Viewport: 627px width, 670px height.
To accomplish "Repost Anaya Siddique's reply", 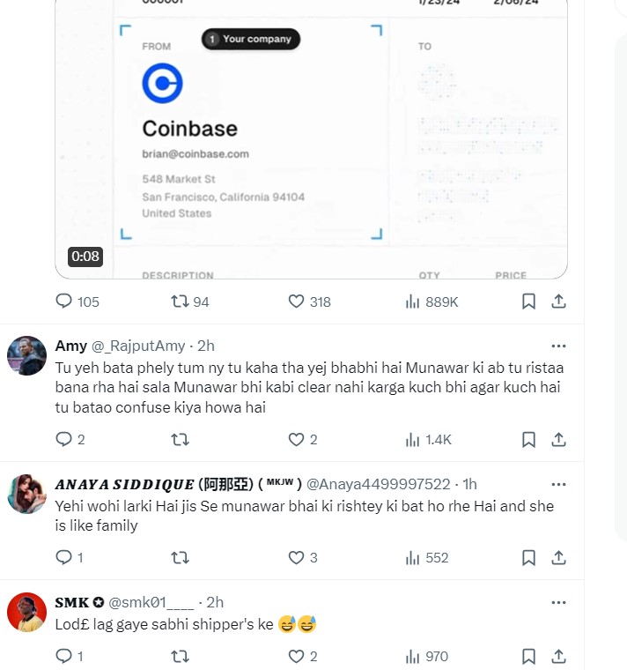I will point(180,557).
